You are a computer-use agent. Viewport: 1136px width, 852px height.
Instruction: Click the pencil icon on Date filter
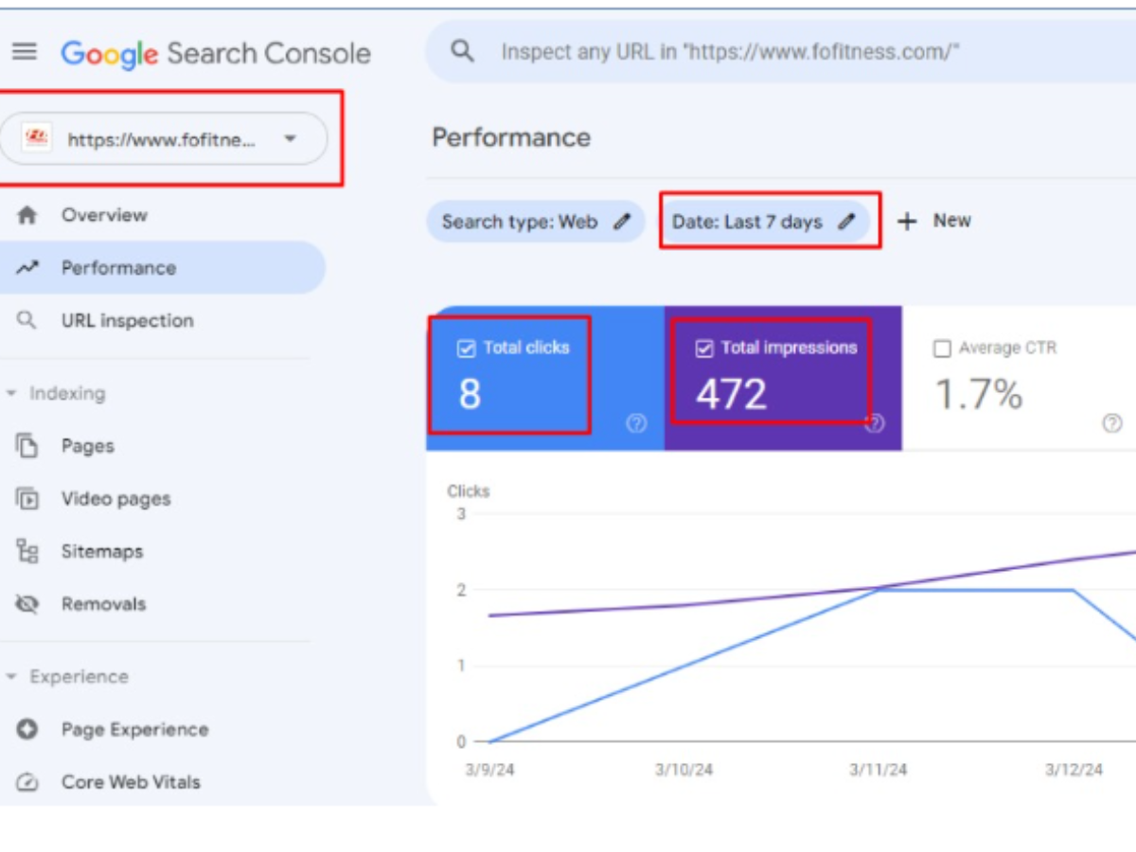click(x=846, y=222)
